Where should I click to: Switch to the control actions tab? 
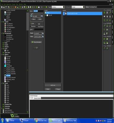tap(113, 27)
